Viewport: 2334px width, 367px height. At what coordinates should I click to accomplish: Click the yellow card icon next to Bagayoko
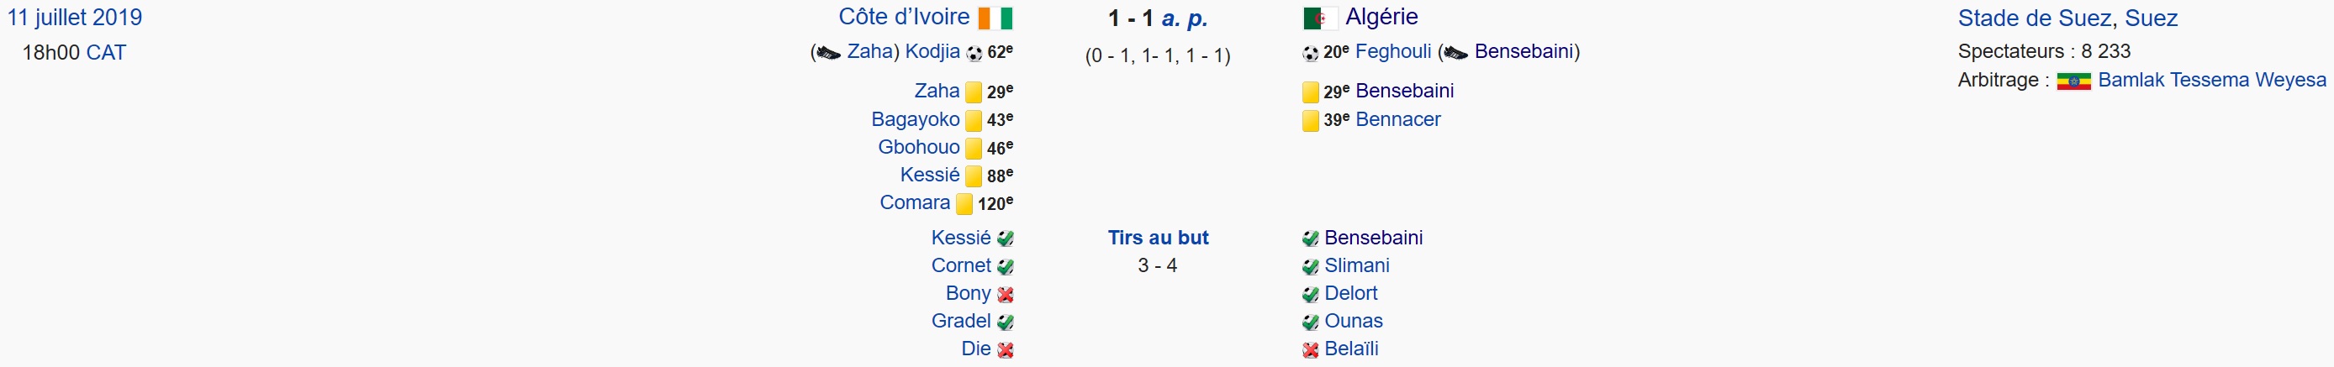coord(973,120)
